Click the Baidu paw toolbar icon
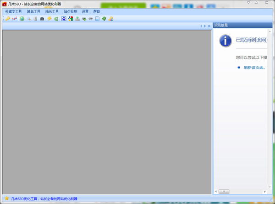Image resolution: width=275 pixels, height=204 pixels. 64,19
